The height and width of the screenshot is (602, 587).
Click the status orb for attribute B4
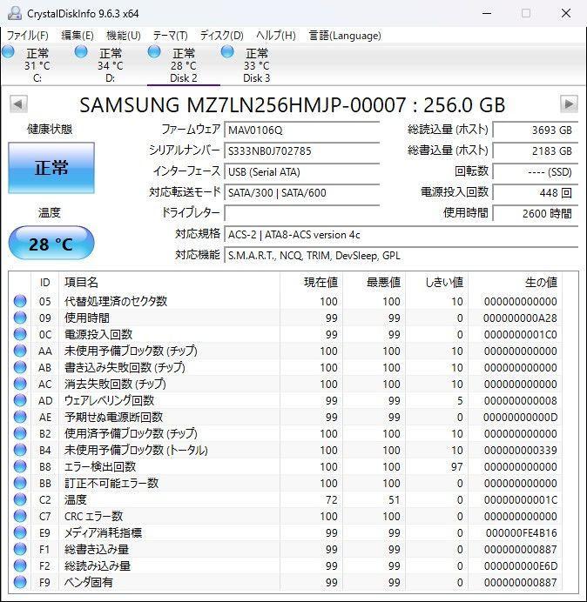tap(20, 450)
